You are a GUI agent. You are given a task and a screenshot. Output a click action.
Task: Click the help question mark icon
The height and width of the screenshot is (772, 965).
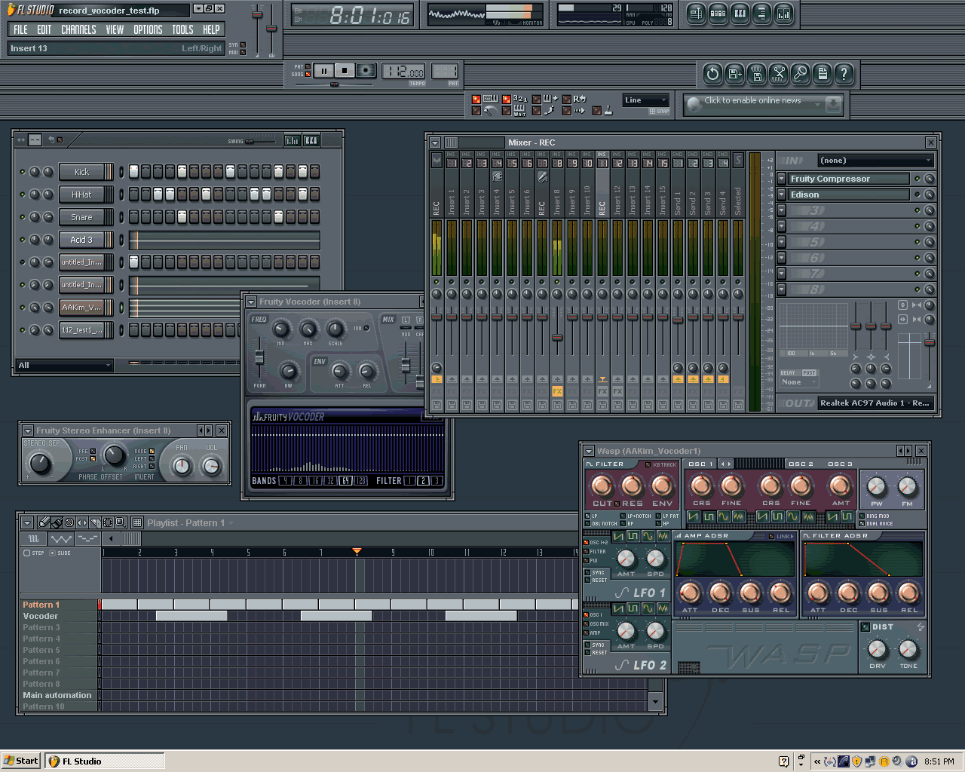(844, 73)
